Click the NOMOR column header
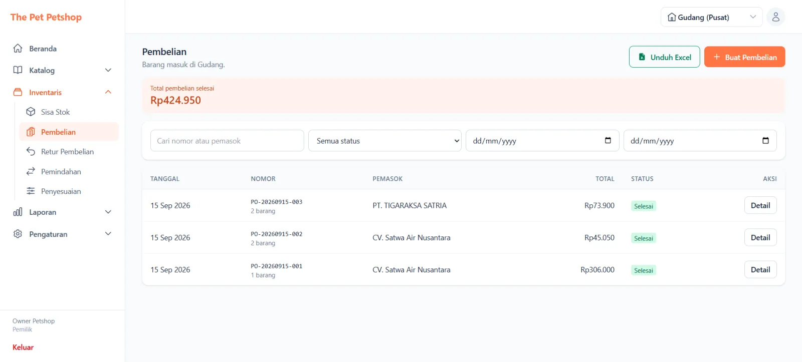The image size is (802, 362). [263, 179]
